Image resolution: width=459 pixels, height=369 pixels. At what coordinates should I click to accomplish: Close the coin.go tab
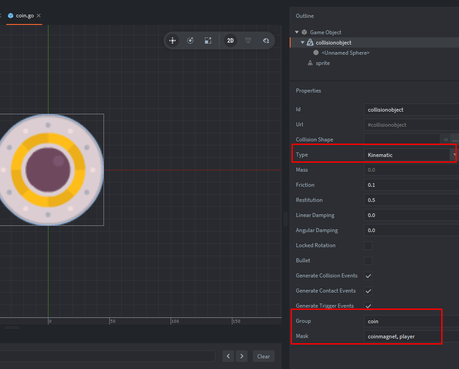click(x=39, y=16)
